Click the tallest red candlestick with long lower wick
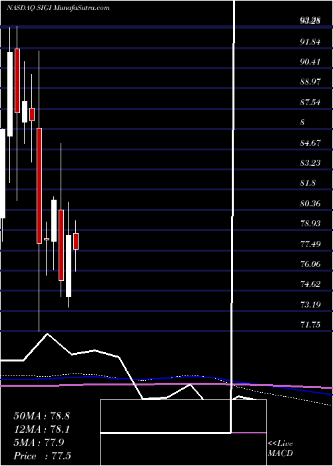 39,186
